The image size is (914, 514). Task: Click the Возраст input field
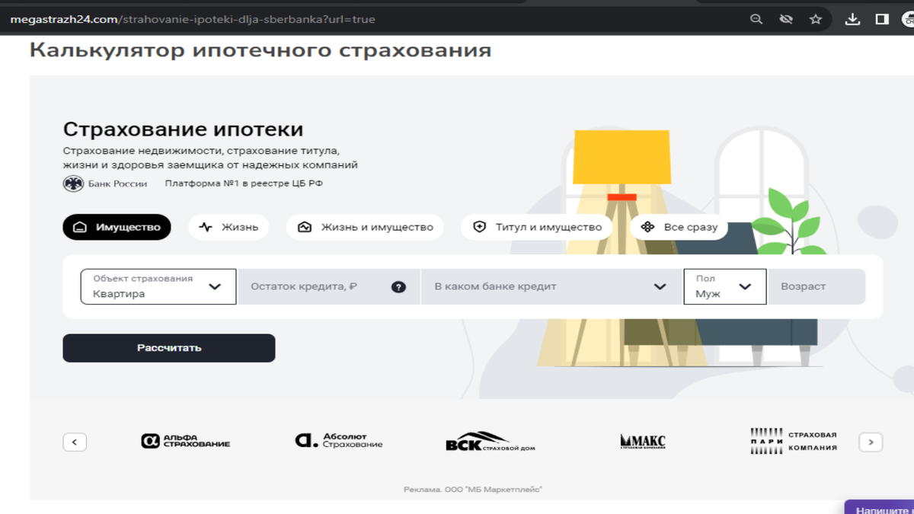[x=817, y=286]
